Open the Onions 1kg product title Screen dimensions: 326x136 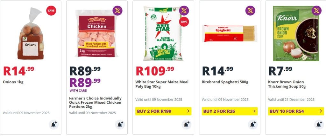[13, 82]
